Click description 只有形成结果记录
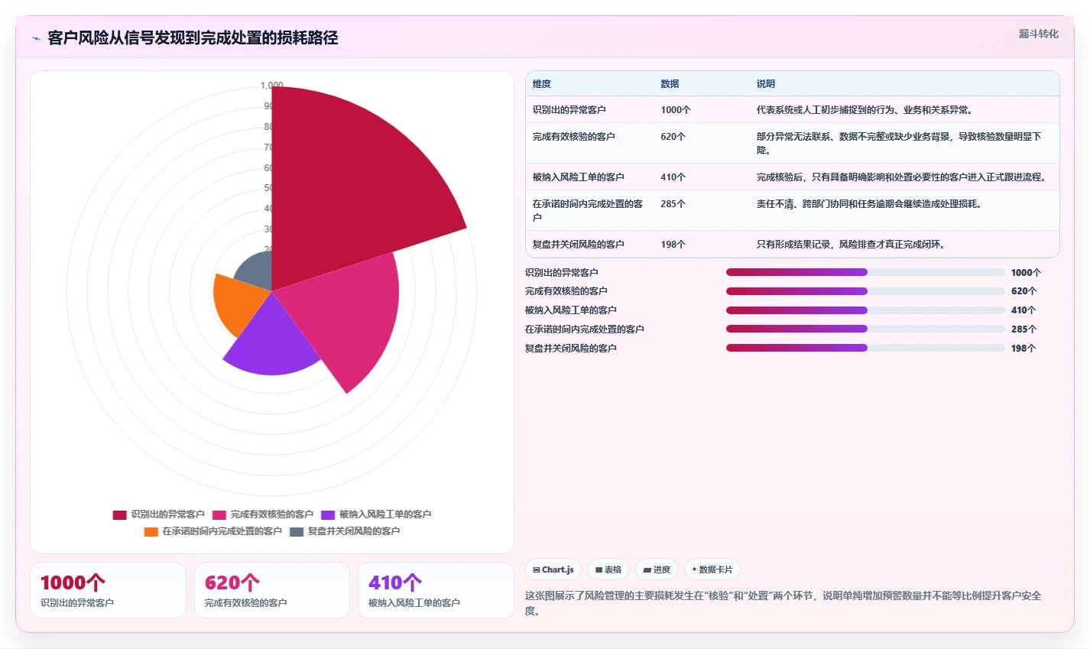 coord(852,245)
